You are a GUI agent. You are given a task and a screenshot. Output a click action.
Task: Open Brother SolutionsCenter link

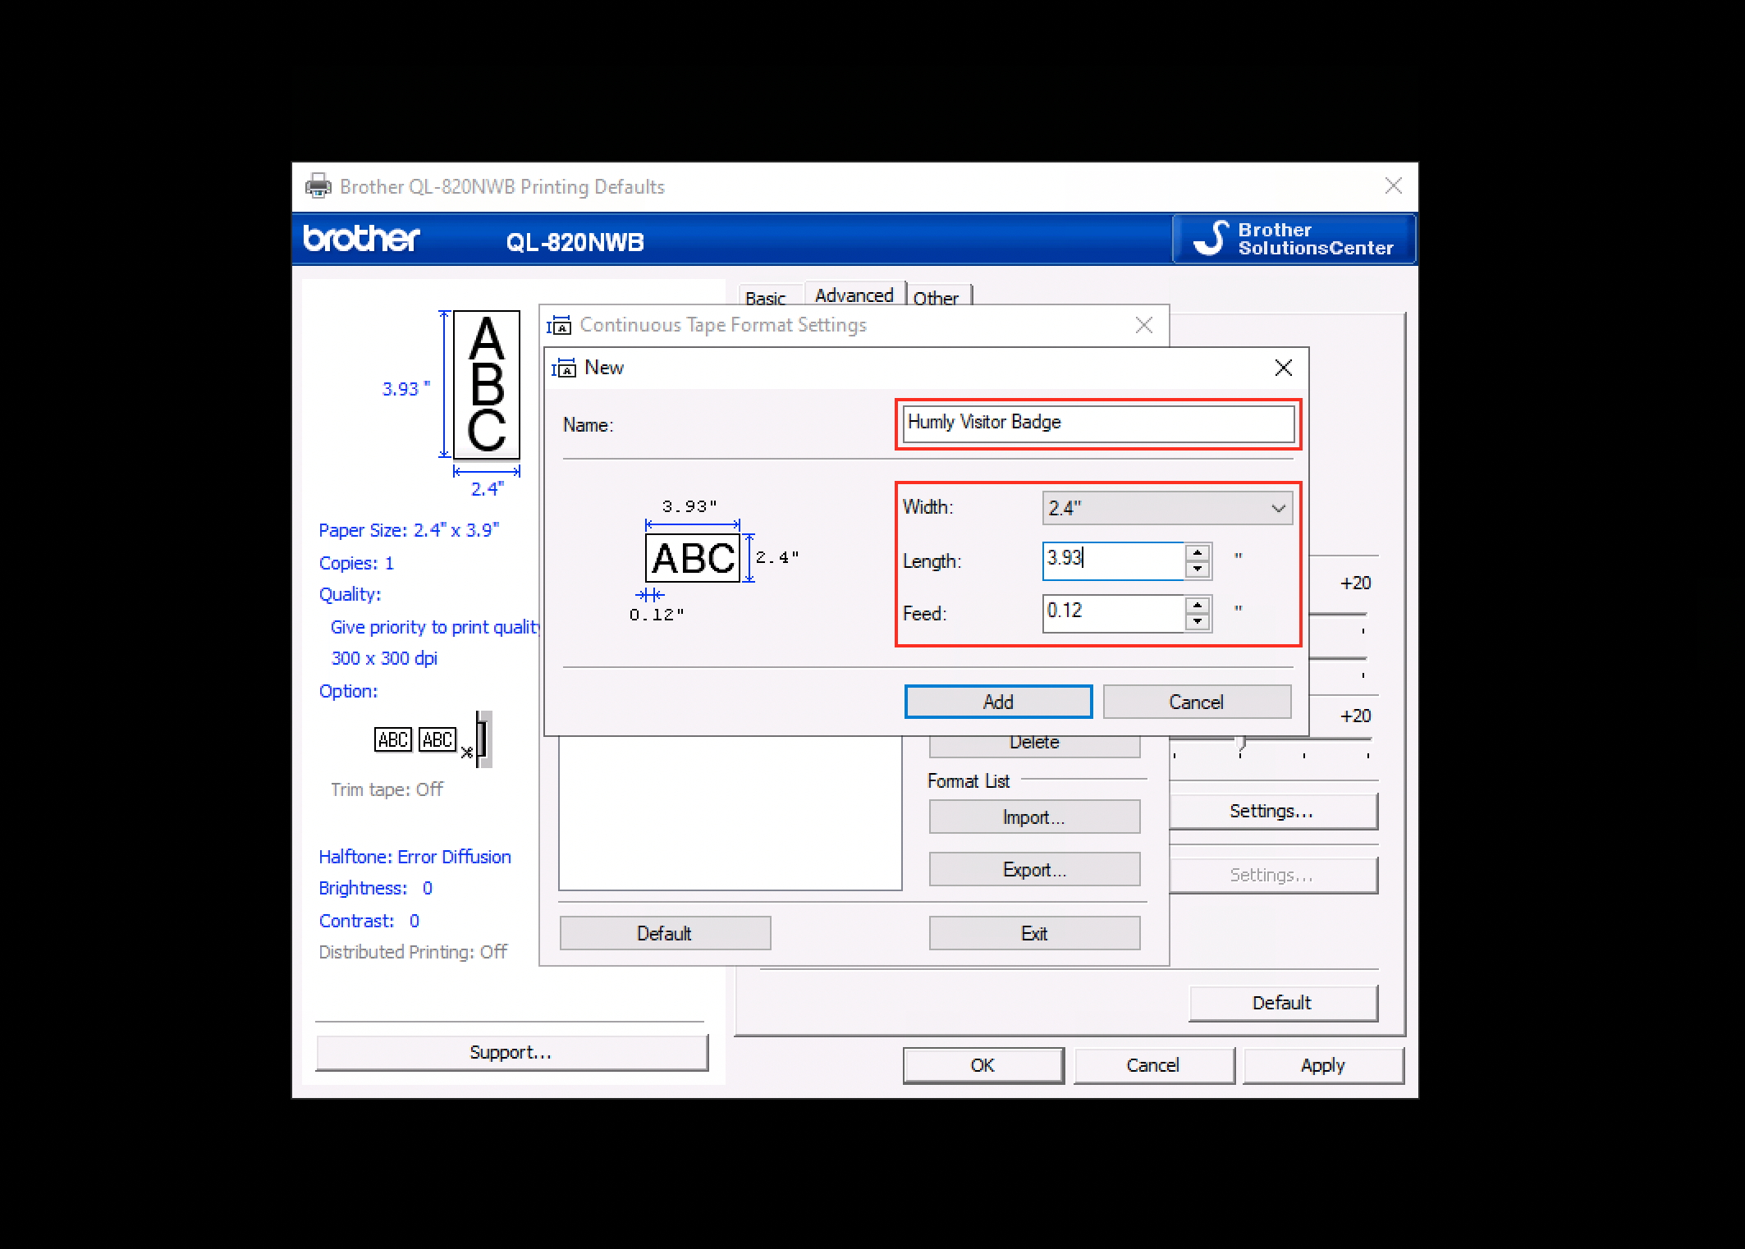click(1294, 239)
